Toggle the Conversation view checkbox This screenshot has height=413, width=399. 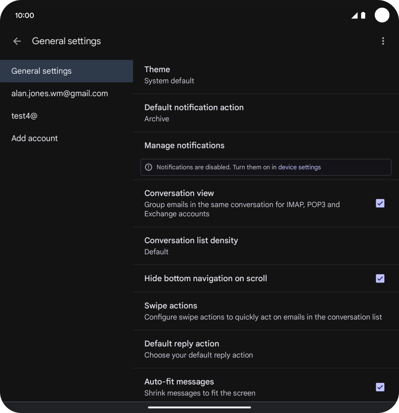click(380, 204)
